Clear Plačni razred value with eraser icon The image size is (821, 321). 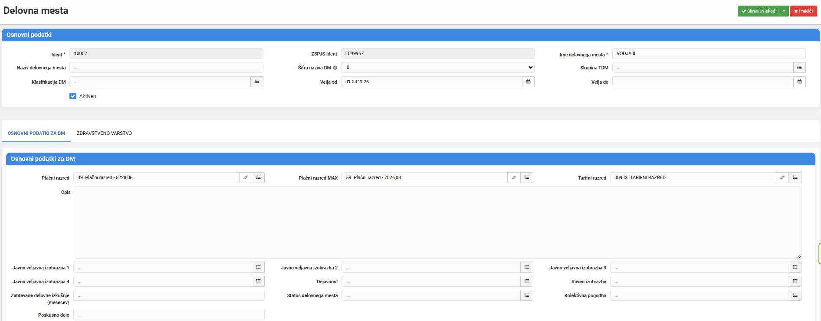pyautogui.click(x=246, y=177)
